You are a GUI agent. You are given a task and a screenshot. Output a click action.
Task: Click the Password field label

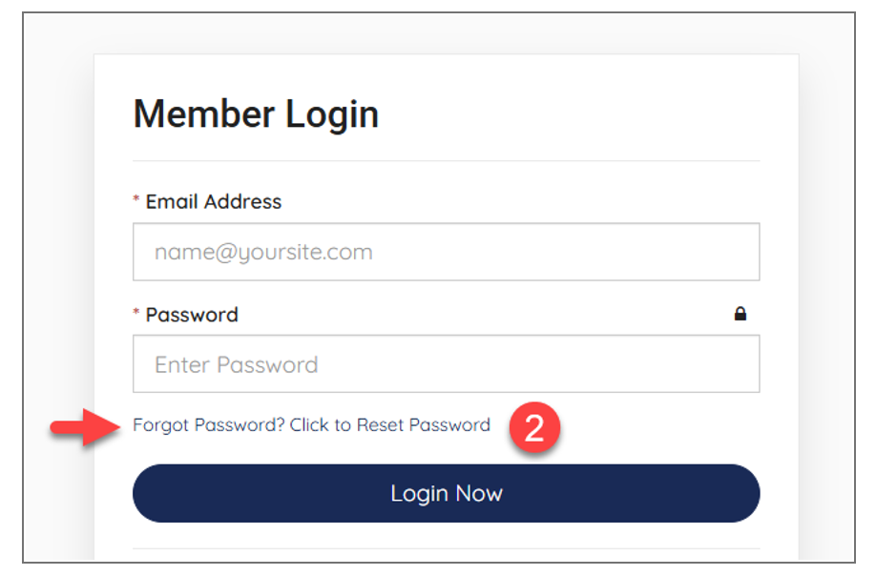tap(192, 315)
